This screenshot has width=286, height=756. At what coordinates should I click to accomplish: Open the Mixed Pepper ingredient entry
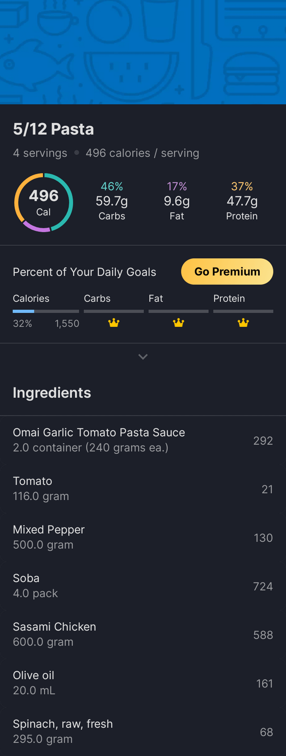coord(143,537)
